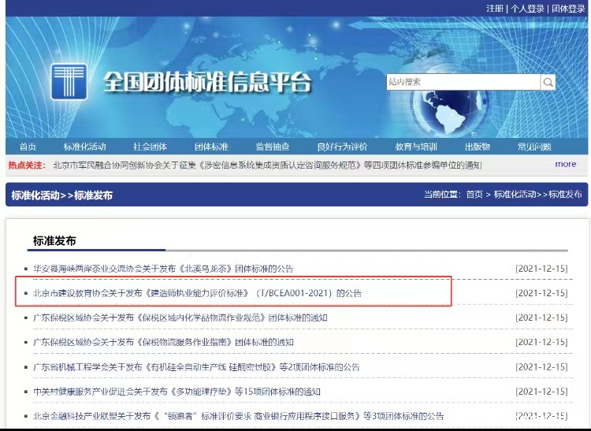
Task: Open the 监督抽查 menu
Action: pos(272,147)
